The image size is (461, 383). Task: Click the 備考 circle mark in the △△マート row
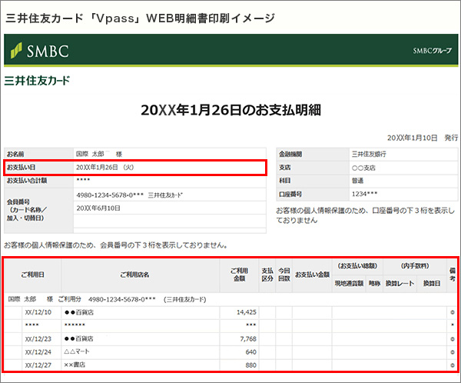(x=453, y=352)
